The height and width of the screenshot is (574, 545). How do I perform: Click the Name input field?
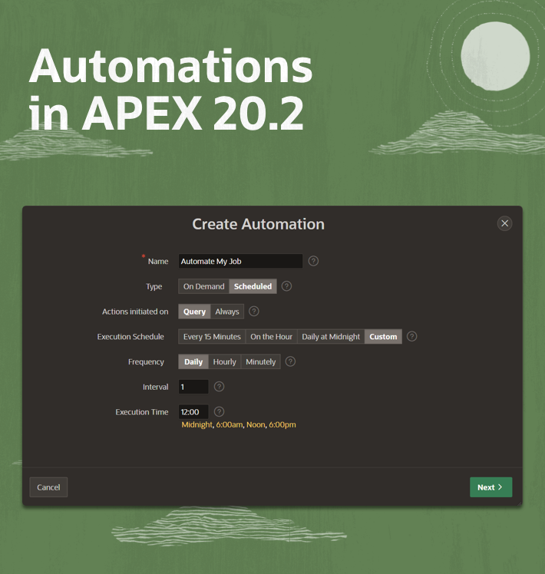click(x=240, y=261)
